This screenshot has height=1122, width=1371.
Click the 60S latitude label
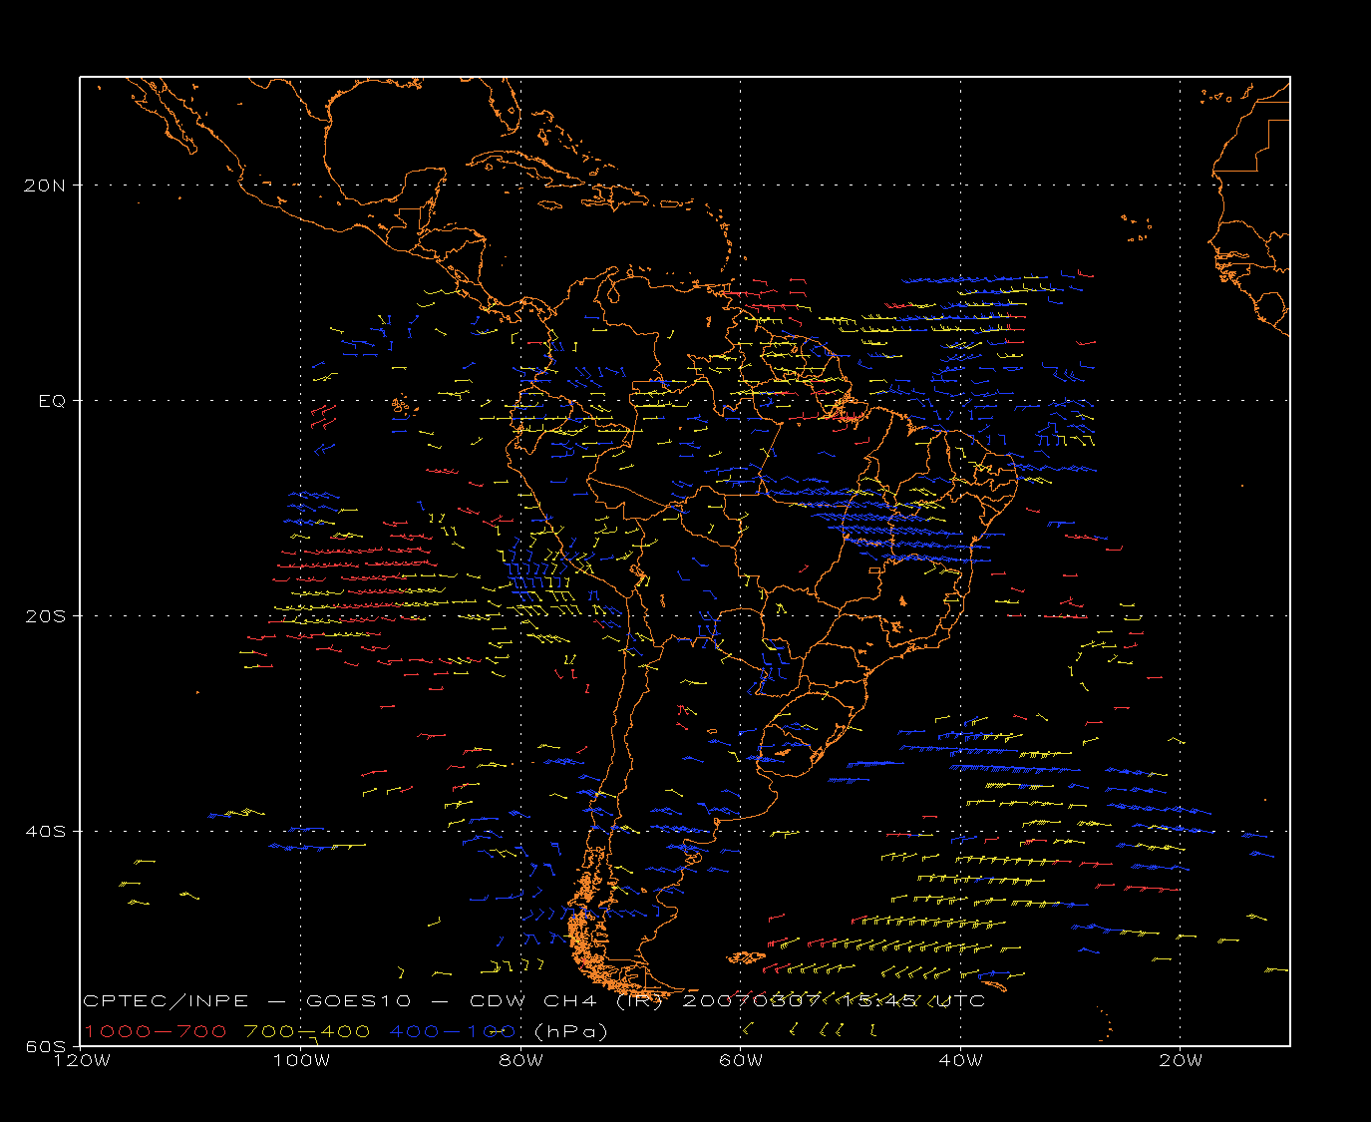point(46,1046)
